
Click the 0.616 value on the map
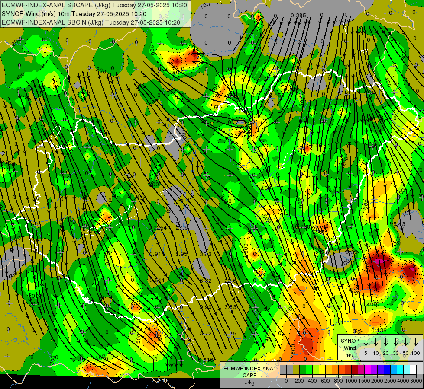[x=206, y=360]
